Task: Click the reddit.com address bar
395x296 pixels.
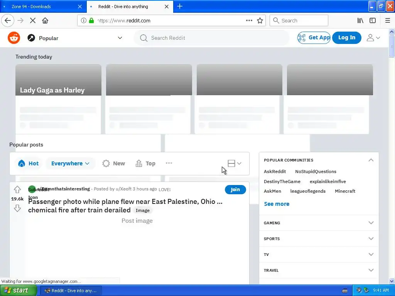Action: [171, 21]
